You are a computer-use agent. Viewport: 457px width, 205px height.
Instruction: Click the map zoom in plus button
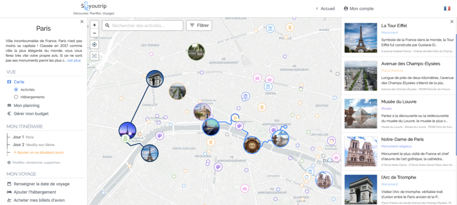click(x=95, y=25)
